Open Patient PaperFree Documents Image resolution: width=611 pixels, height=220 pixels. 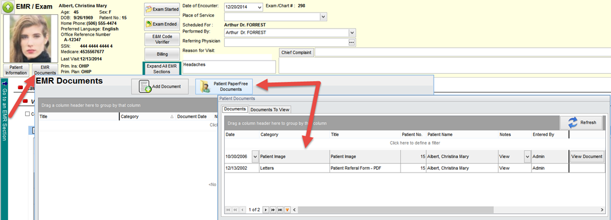pos(224,86)
